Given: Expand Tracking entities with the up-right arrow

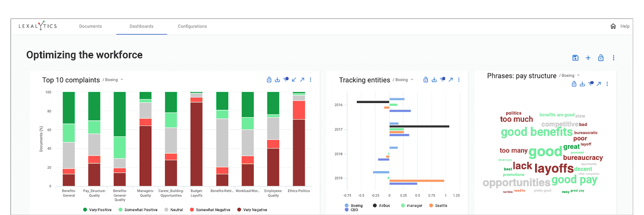Looking at the screenshot, I should (x=451, y=80).
